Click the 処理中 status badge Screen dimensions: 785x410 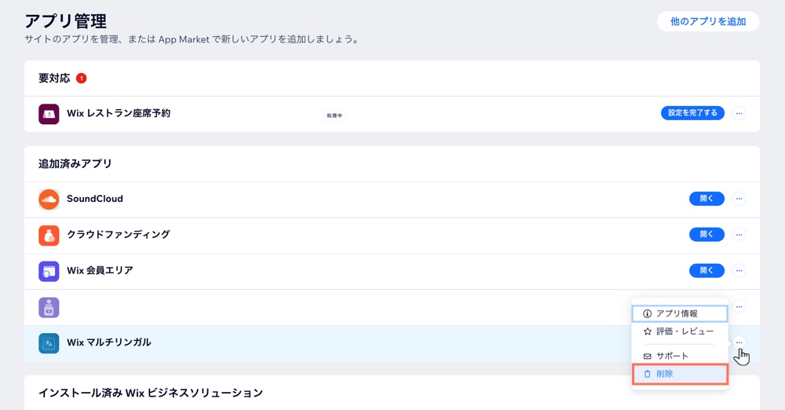[x=334, y=115]
